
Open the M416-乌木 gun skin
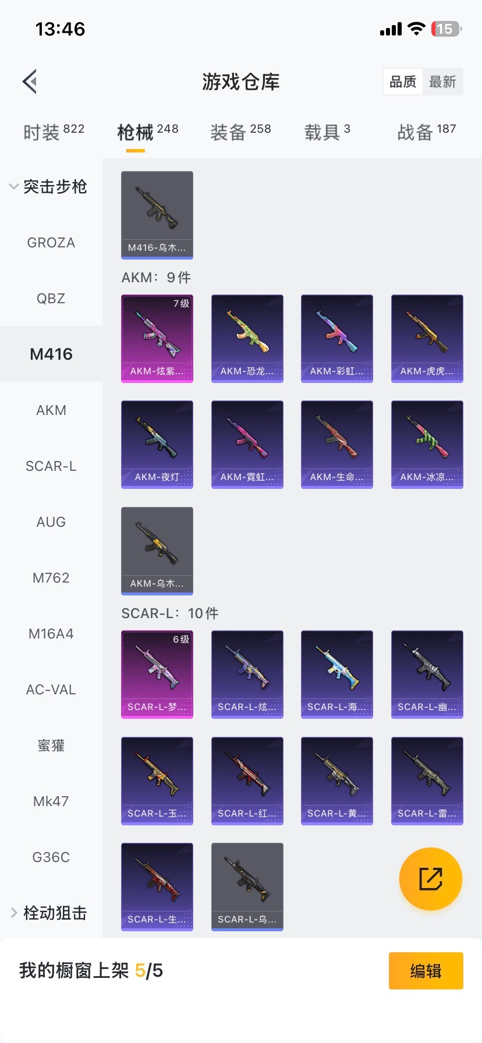(x=157, y=215)
